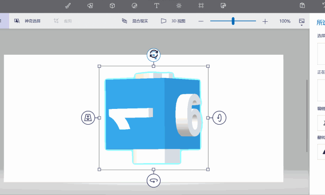Click the zoom out minus button
This screenshot has height=195, width=325.
[201, 21]
